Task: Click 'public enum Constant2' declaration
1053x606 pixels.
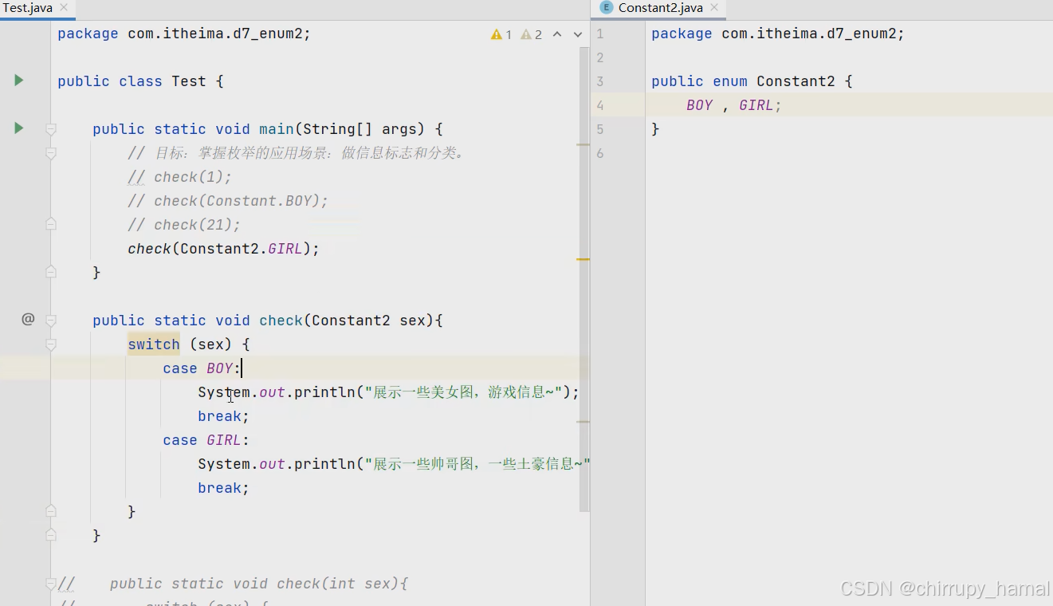Action: [x=752, y=81]
